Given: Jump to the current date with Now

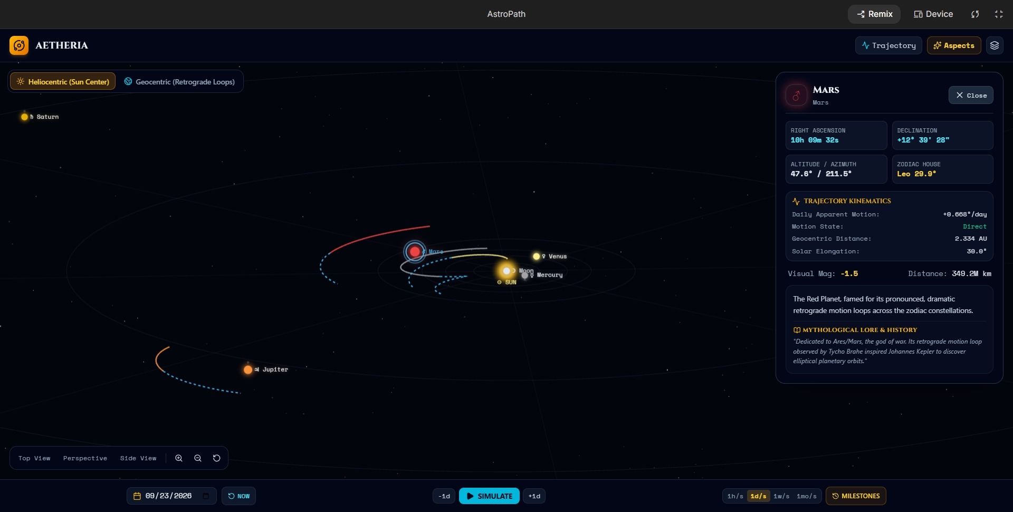Looking at the screenshot, I should 238,496.
